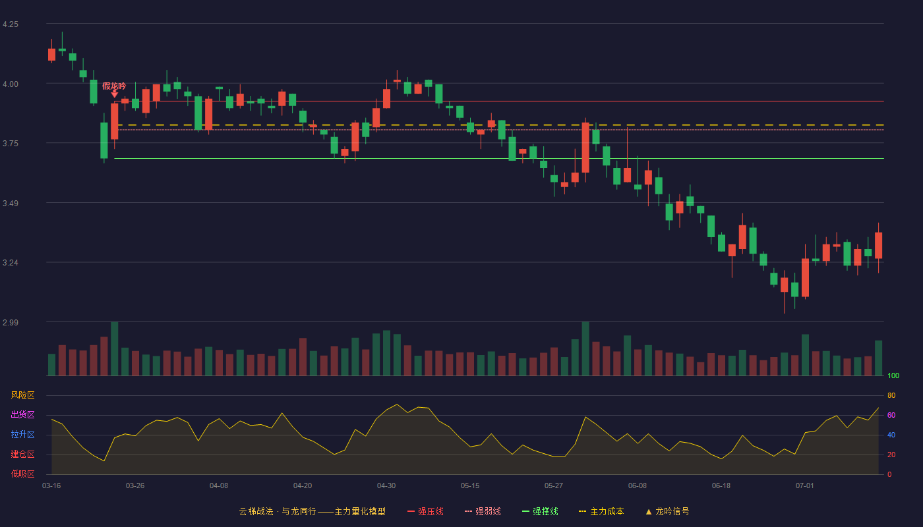
Task: Toggle the 强弱线 legend entry
Action: [x=483, y=511]
